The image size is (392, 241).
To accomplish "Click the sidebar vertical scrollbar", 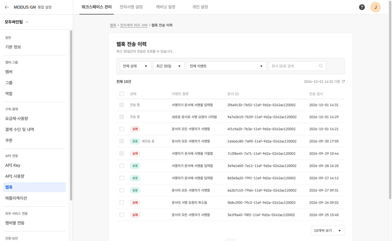I will coord(71,115).
